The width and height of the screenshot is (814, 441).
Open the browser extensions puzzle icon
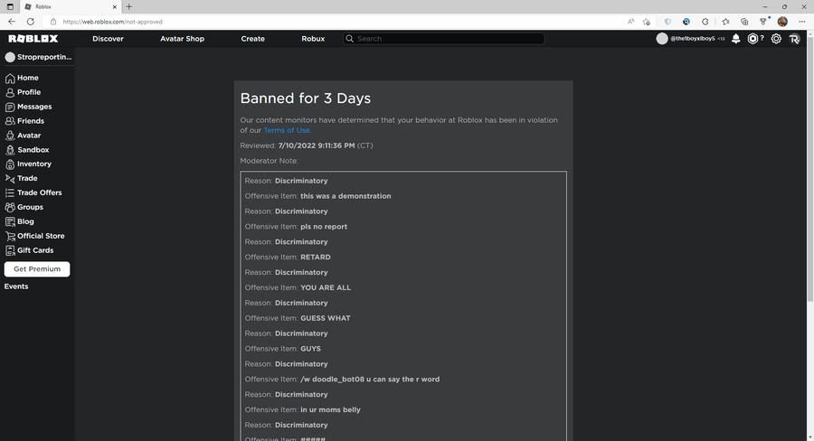click(x=705, y=22)
